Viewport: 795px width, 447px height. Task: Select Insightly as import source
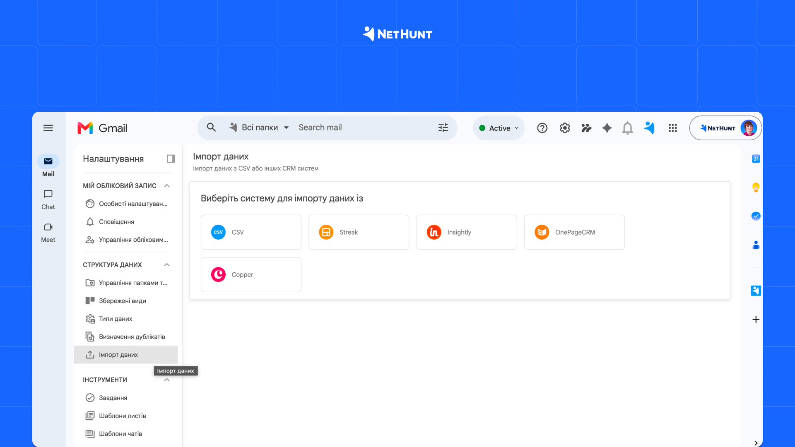[467, 232]
